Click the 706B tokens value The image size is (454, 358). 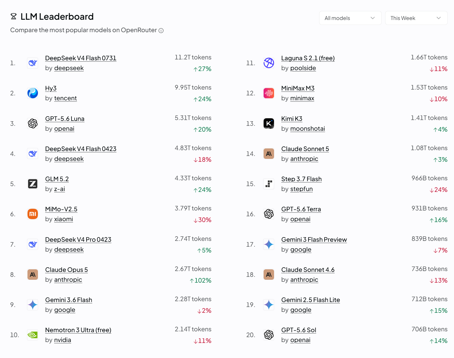pyautogui.click(x=429, y=329)
